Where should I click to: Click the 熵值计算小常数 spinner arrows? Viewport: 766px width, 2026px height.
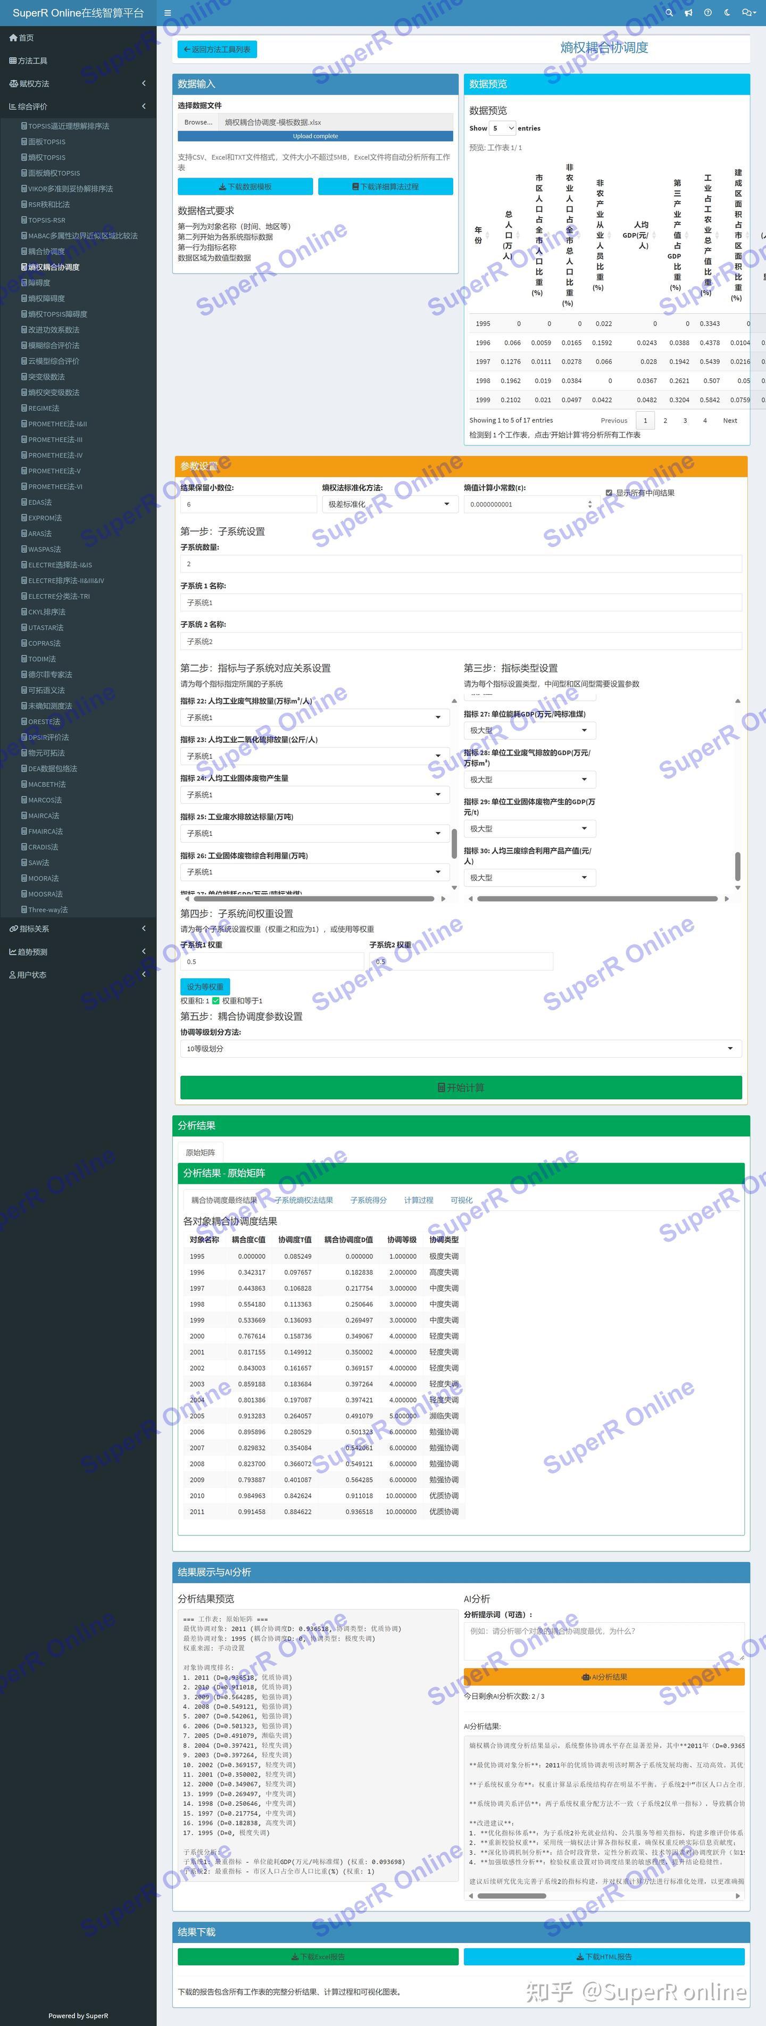tap(590, 504)
